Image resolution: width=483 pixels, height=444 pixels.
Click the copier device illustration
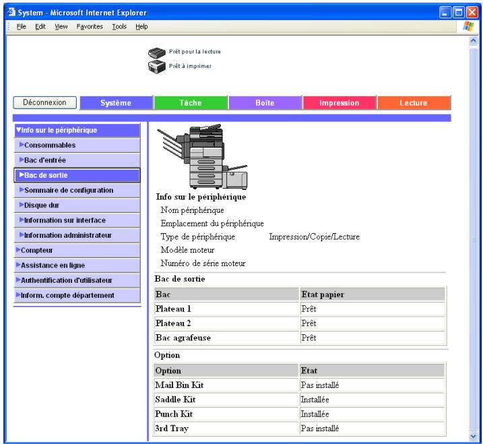[202, 157]
